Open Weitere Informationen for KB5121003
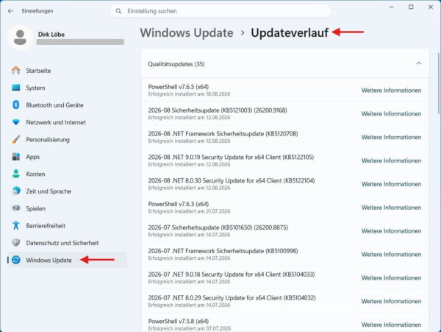The image size is (441, 332). [391, 114]
